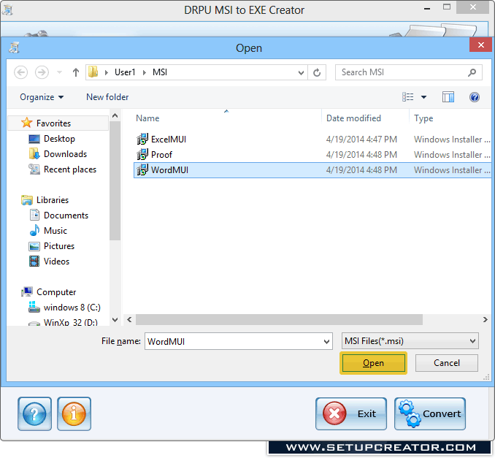Refresh the MSI folder view
The width and height of the screenshot is (495, 458).
[317, 72]
